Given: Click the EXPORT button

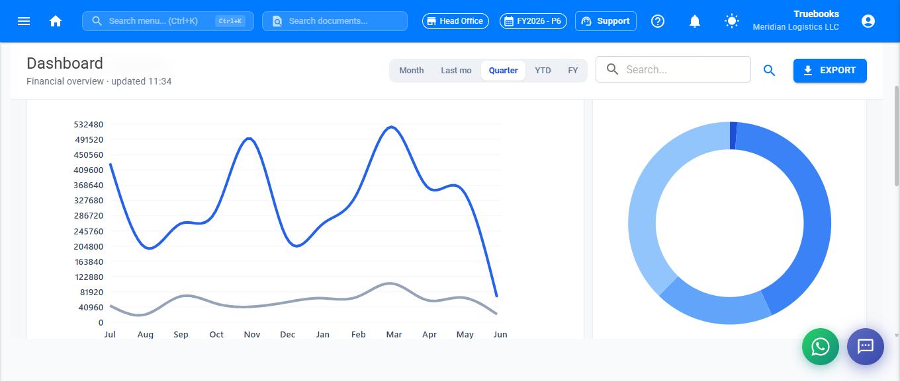Looking at the screenshot, I should (x=830, y=70).
